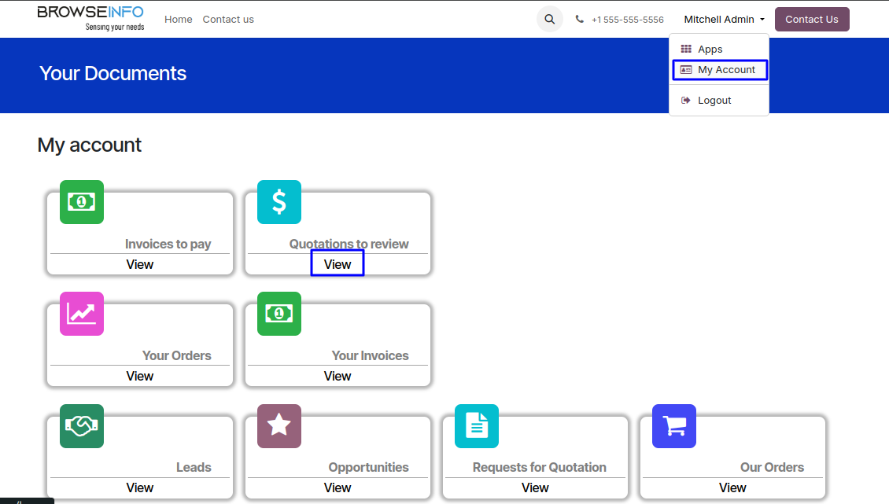Click the My account heading
This screenshot has height=504, width=889.
[x=89, y=145]
